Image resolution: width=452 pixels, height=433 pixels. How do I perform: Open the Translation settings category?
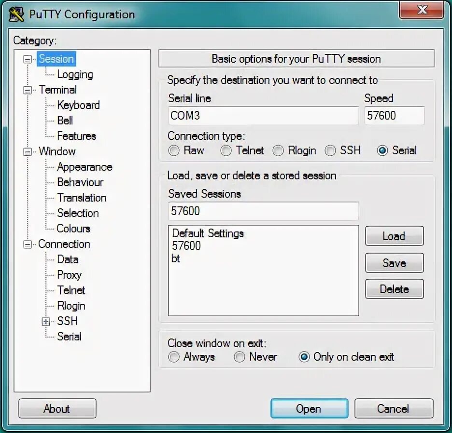click(82, 198)
